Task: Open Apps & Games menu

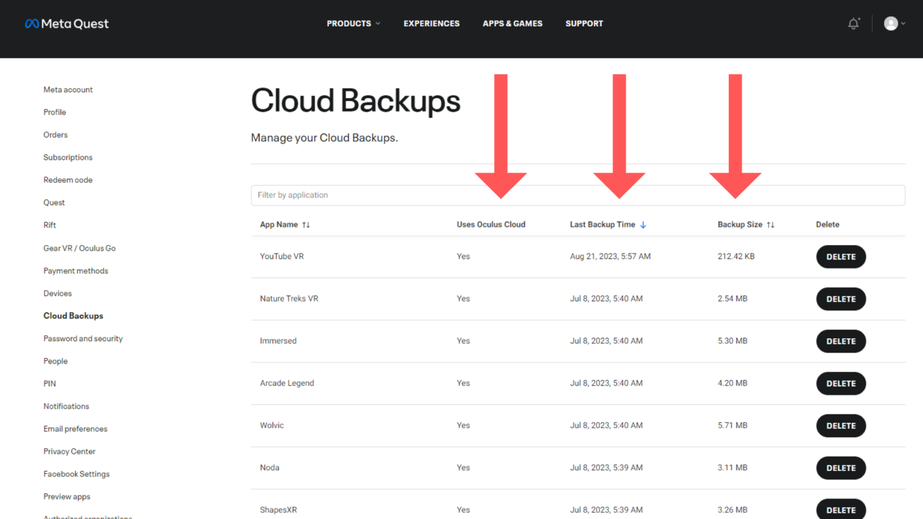Action: click(x=513, y=23)
